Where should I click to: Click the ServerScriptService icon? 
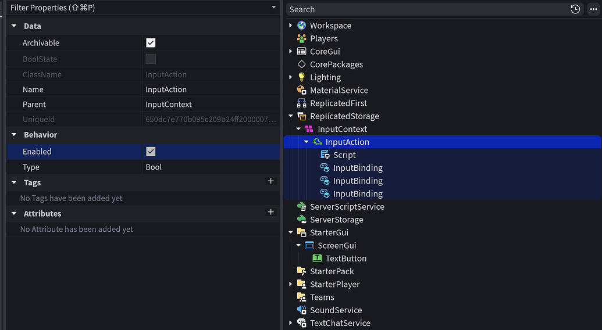302,207
